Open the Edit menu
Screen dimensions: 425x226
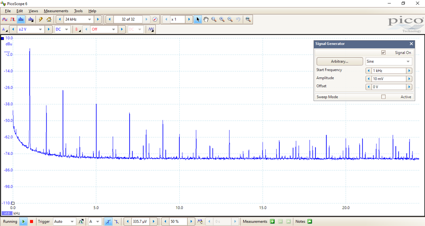pyautogui.click(x=20, y=11)
